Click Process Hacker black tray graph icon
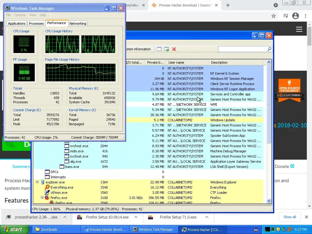The image size is (312, 234). click(x=268, y=229)
